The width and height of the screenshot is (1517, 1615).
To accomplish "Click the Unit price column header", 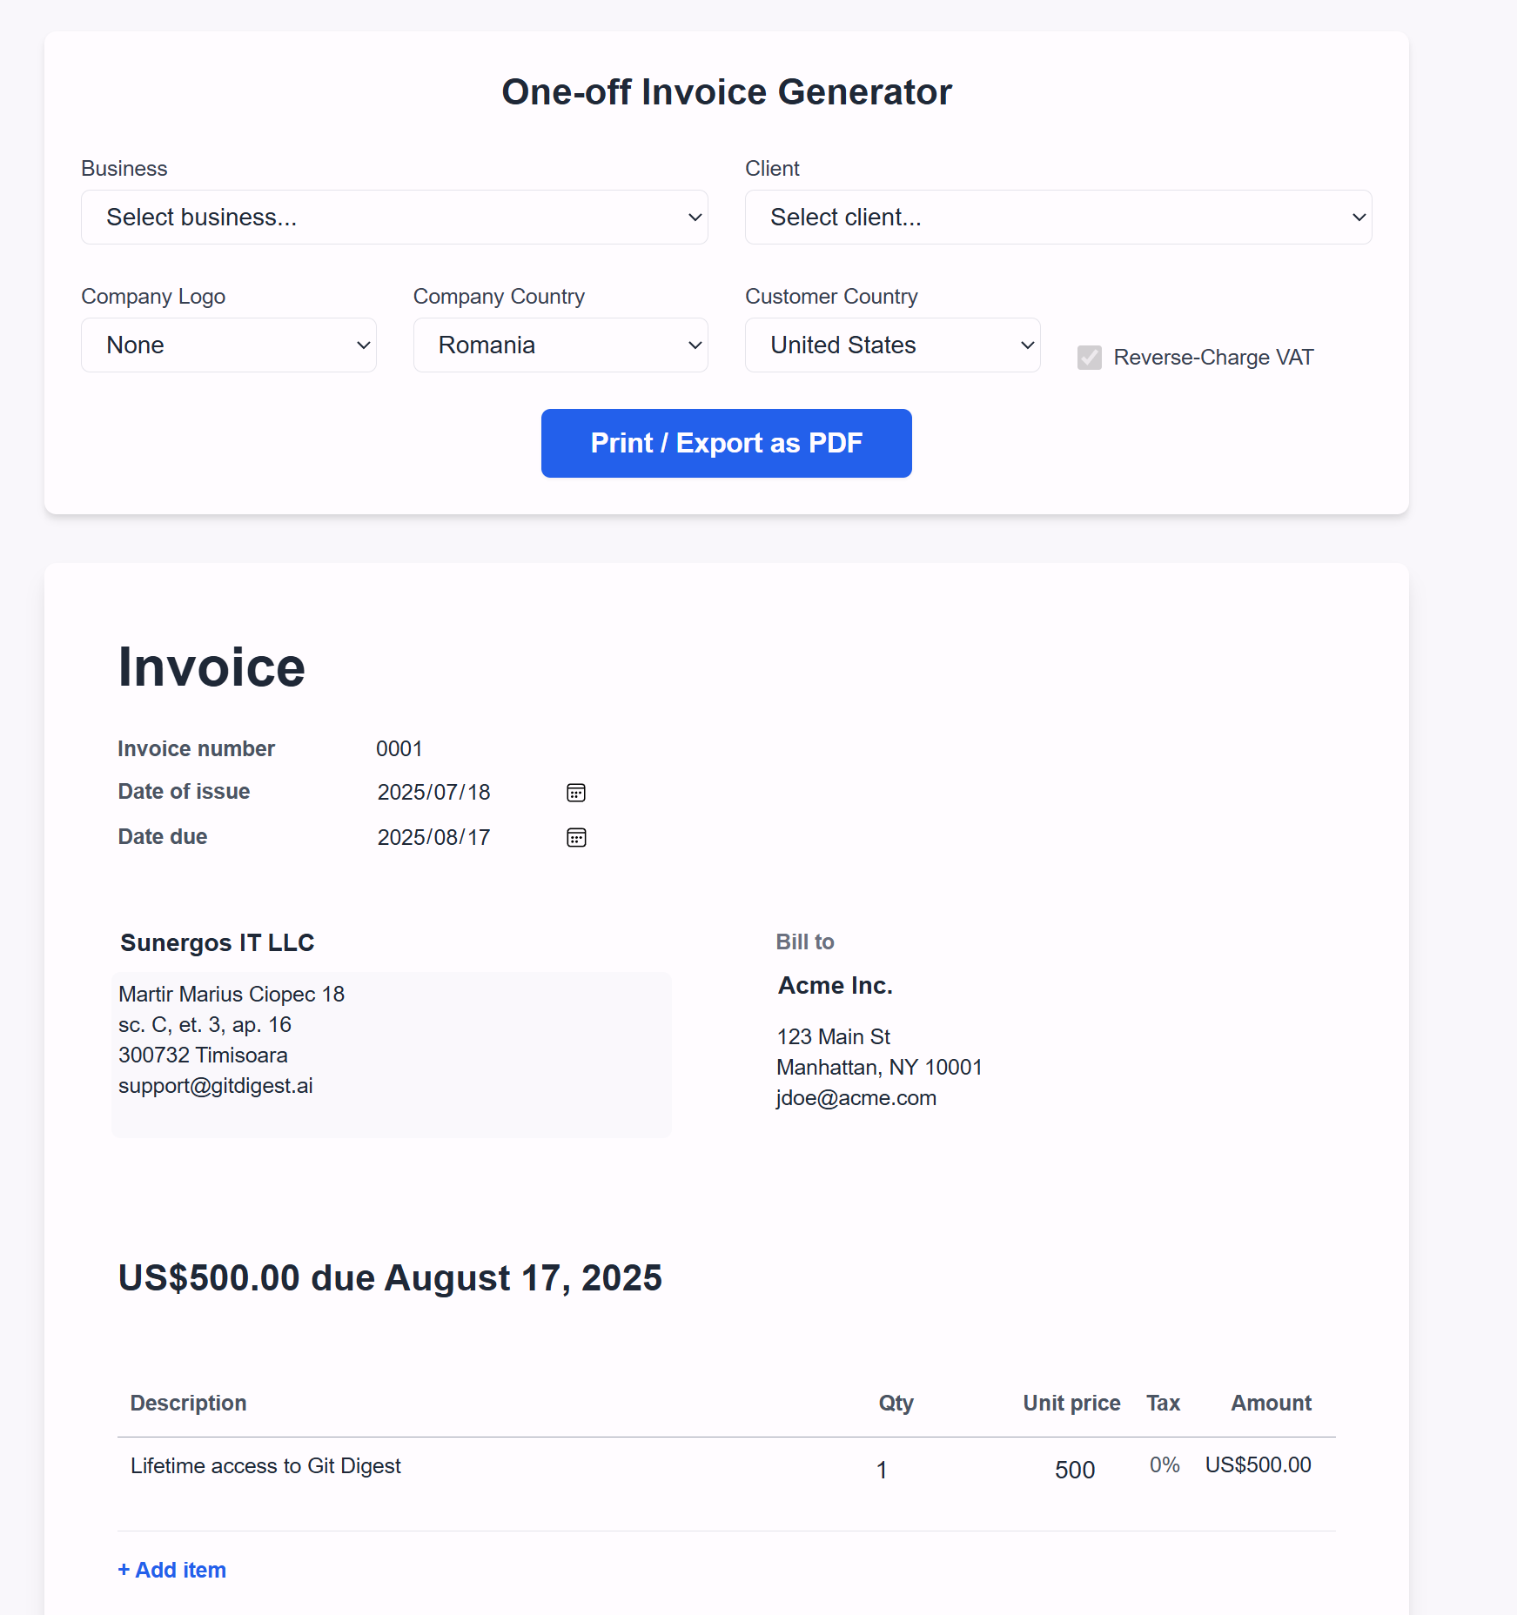I will click(x=1072, y=1404).
